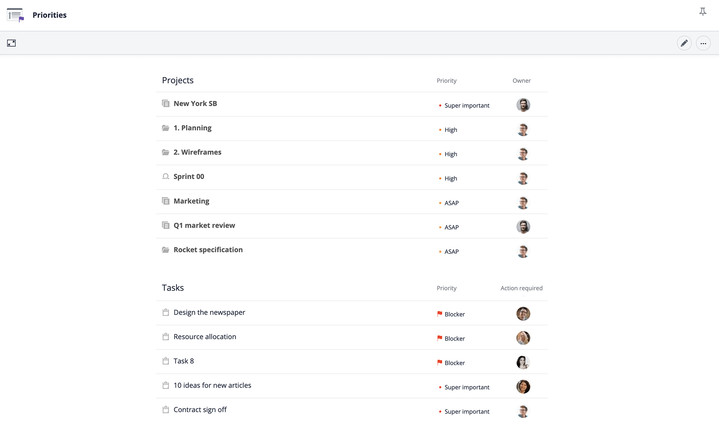719x422 pixels.
Task: Click the task icon beside Design the newspaper
Action: (165, 312)
